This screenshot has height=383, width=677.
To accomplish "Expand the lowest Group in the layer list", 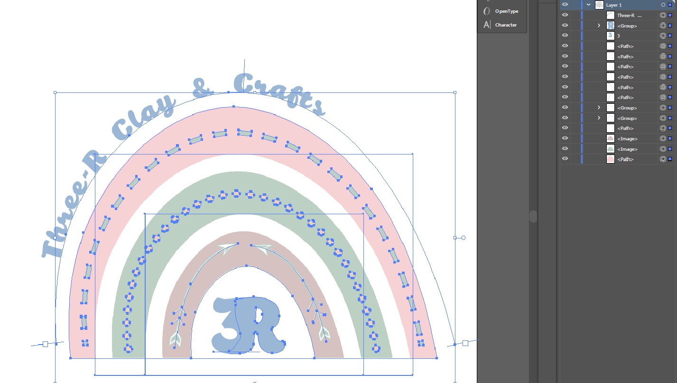I will [x=599, y=118].
